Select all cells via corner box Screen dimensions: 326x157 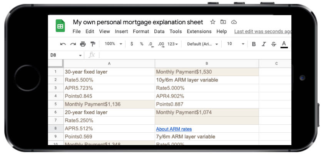[x=56, y=63]
